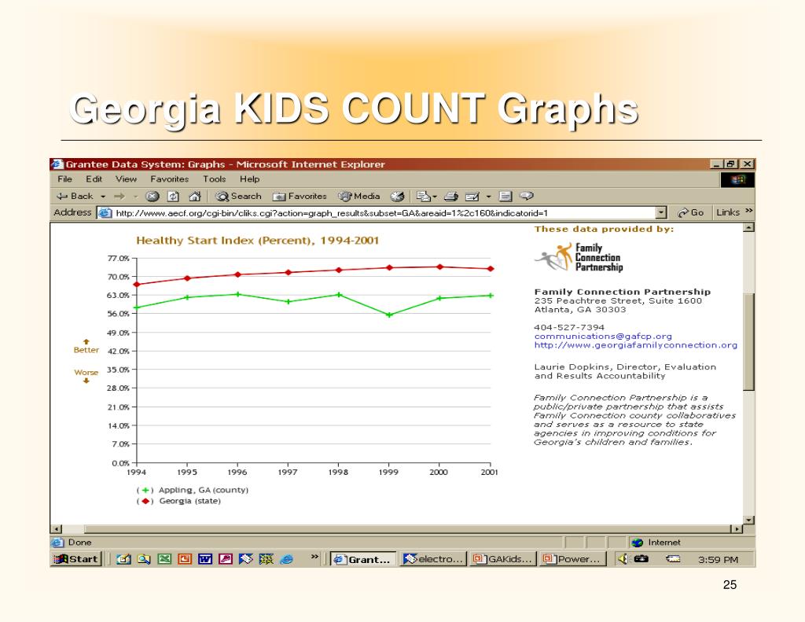The width and height of the screenshot is (805, 622).
Task: Go back with the Back button
Action: (x=75, y=197)
